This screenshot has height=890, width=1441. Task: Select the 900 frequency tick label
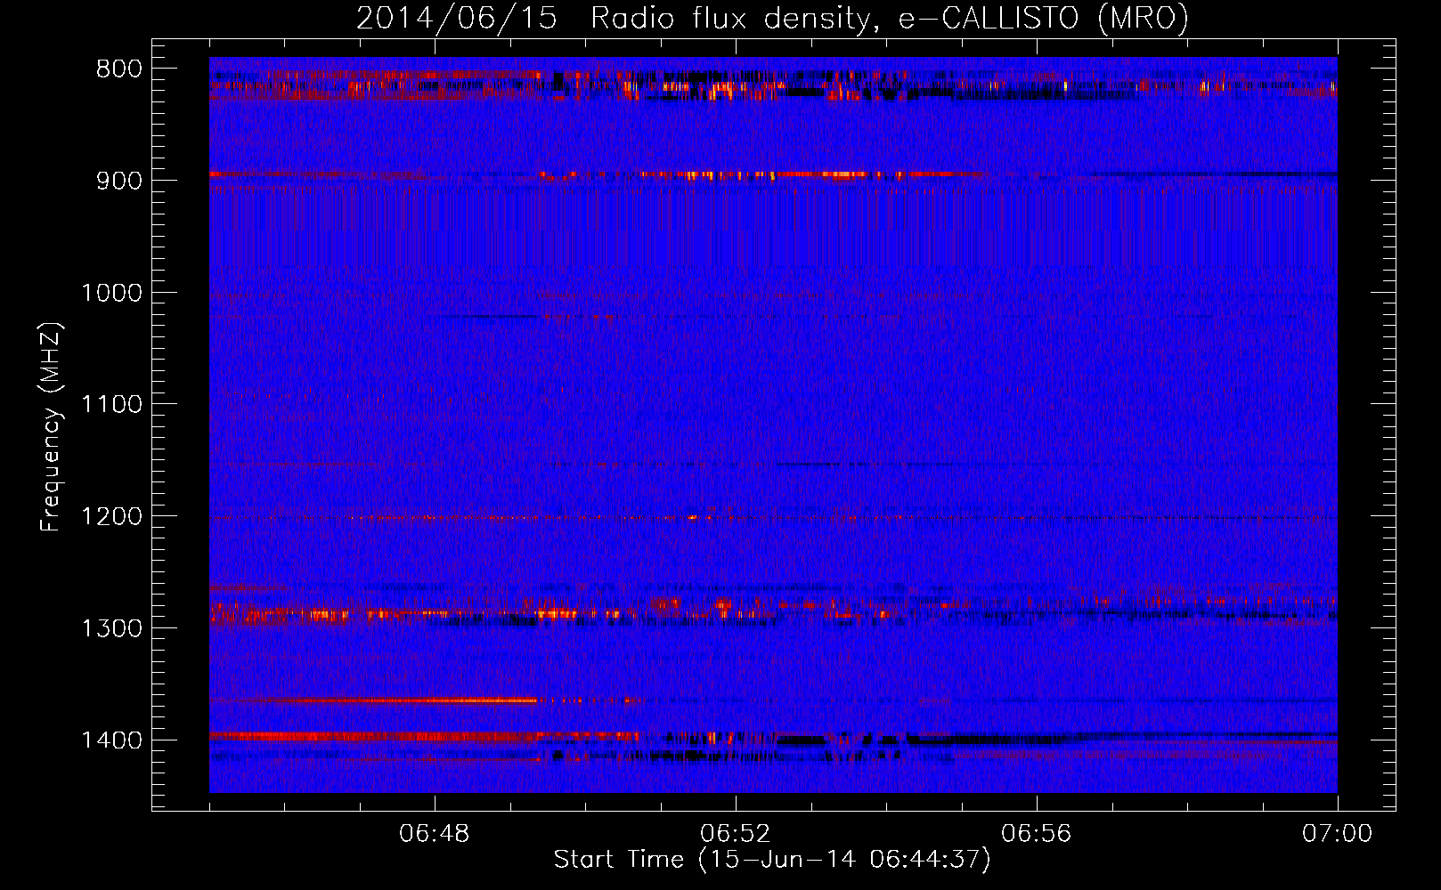point(119,181)
